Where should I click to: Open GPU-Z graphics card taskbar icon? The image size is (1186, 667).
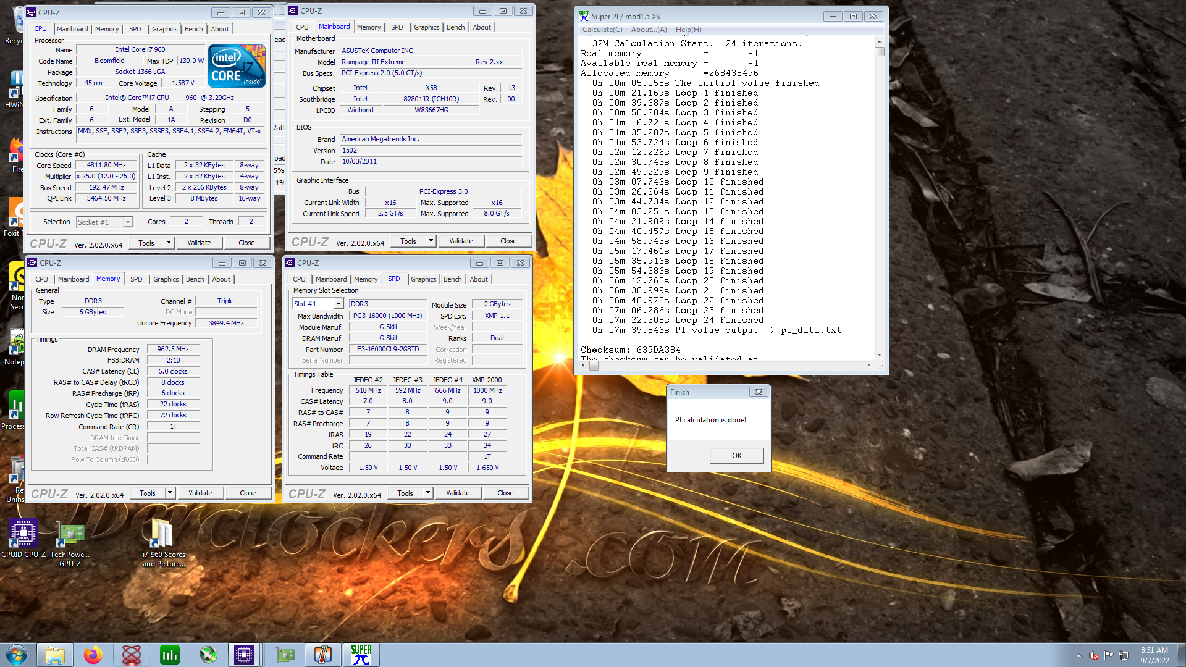[x=285, y=655]
